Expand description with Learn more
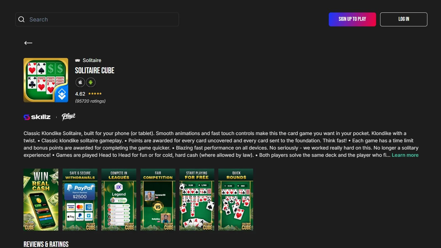Image resolution: width=441 pixels, height=248 pixels. pos(405,155)
